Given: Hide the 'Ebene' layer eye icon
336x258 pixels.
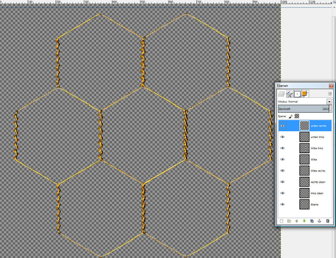Looking at the screenshot, I should (282, 204).
